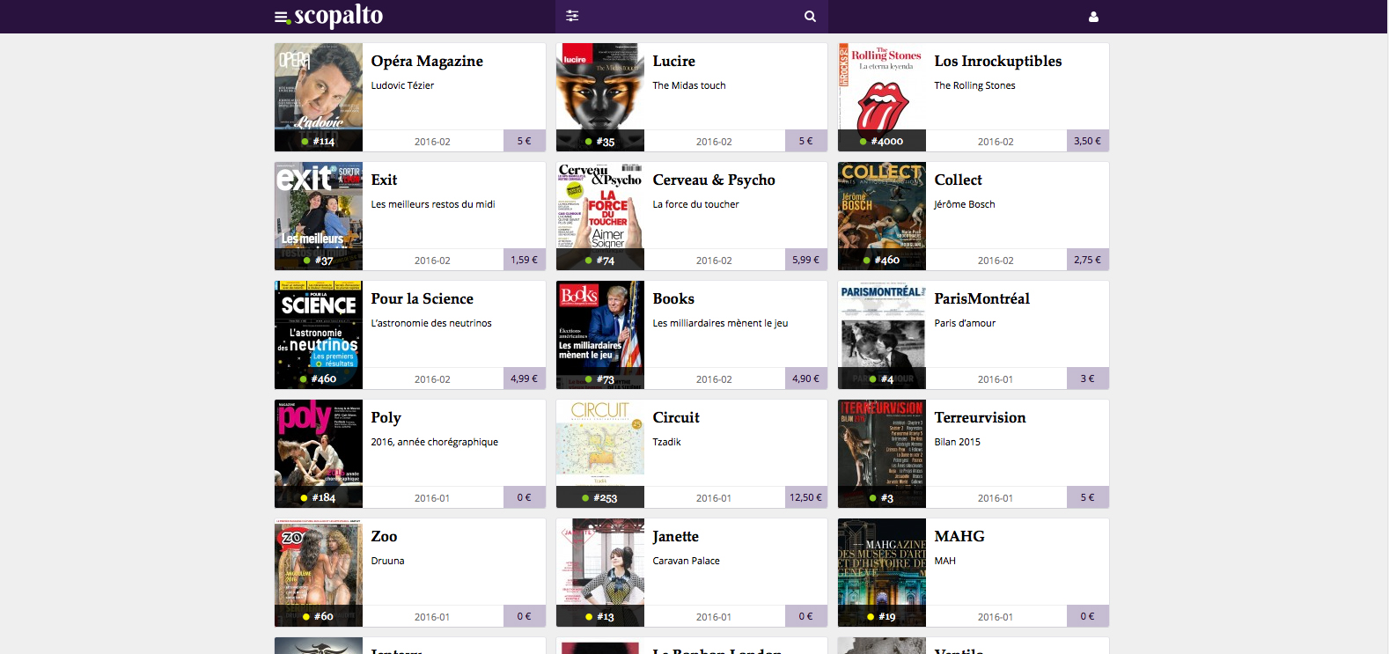Click the scopalto logo

pyautogui.click(x=338, y=16)
